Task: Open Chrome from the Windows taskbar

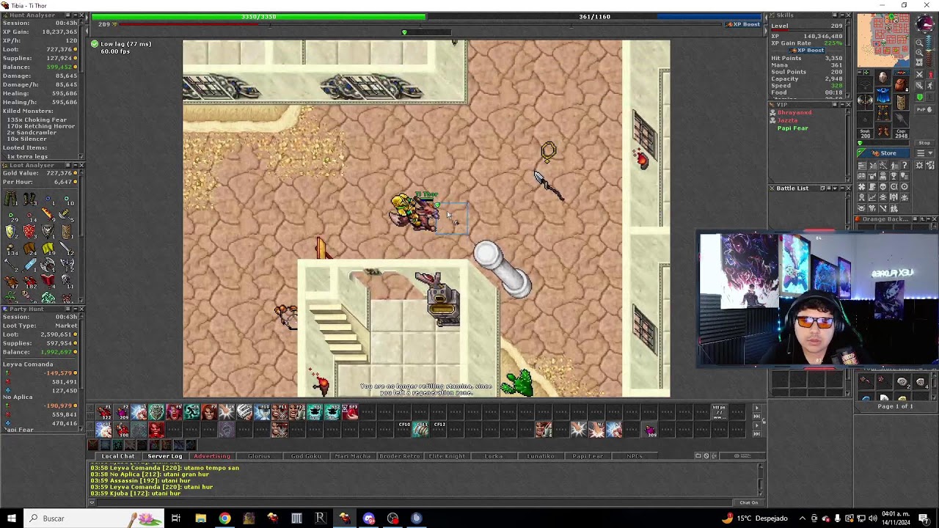Action: point(224,518)
